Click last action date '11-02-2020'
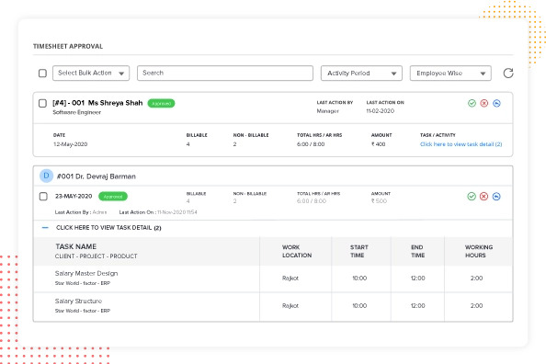This screenshot has height=364, width=546. tap(381, 111)
